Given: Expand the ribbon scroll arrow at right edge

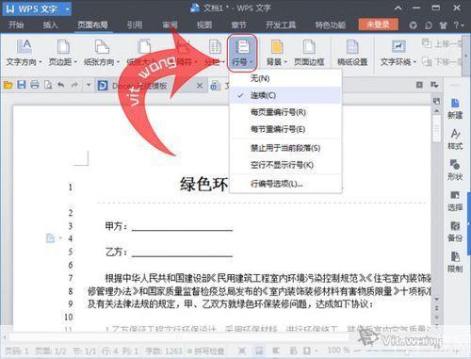Looking at the screenshot, I should point(466,56).
